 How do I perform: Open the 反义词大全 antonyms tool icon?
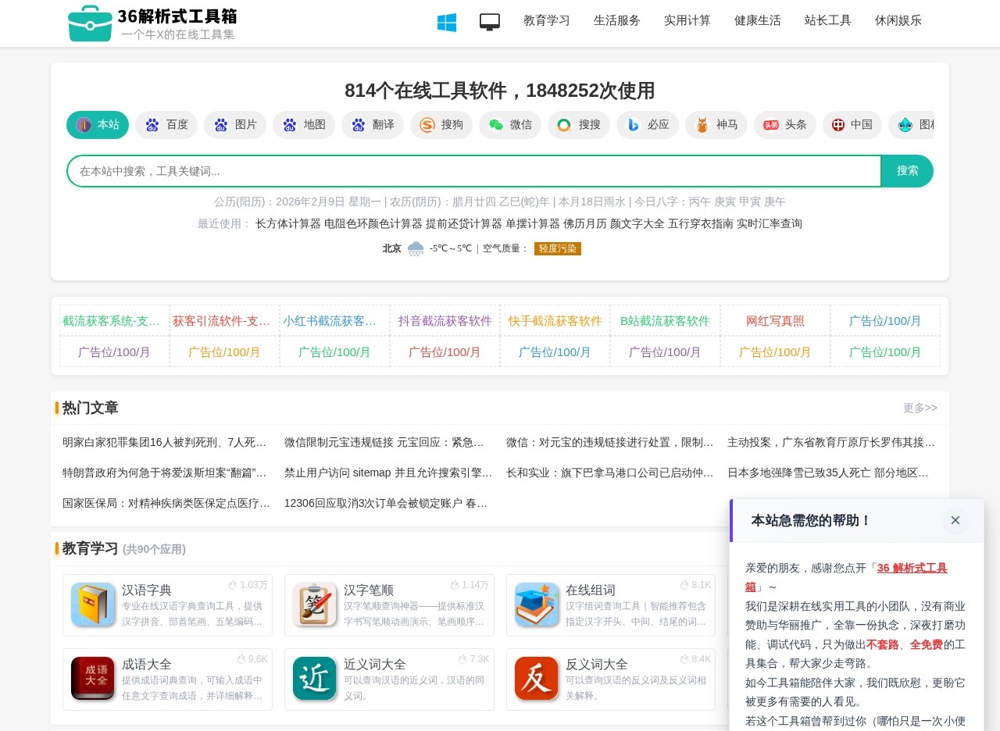[536, 679]
